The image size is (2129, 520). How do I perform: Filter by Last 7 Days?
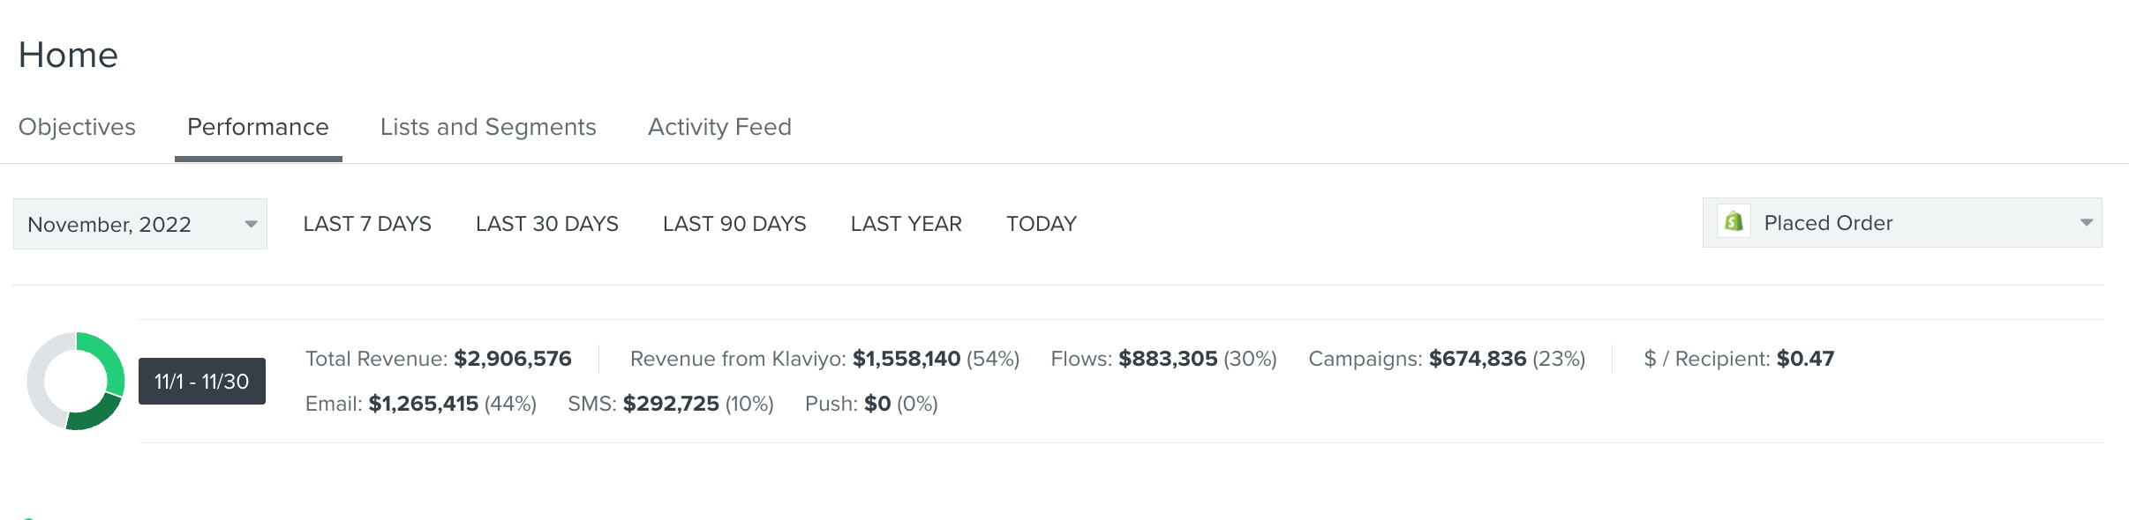coord(367,224)
